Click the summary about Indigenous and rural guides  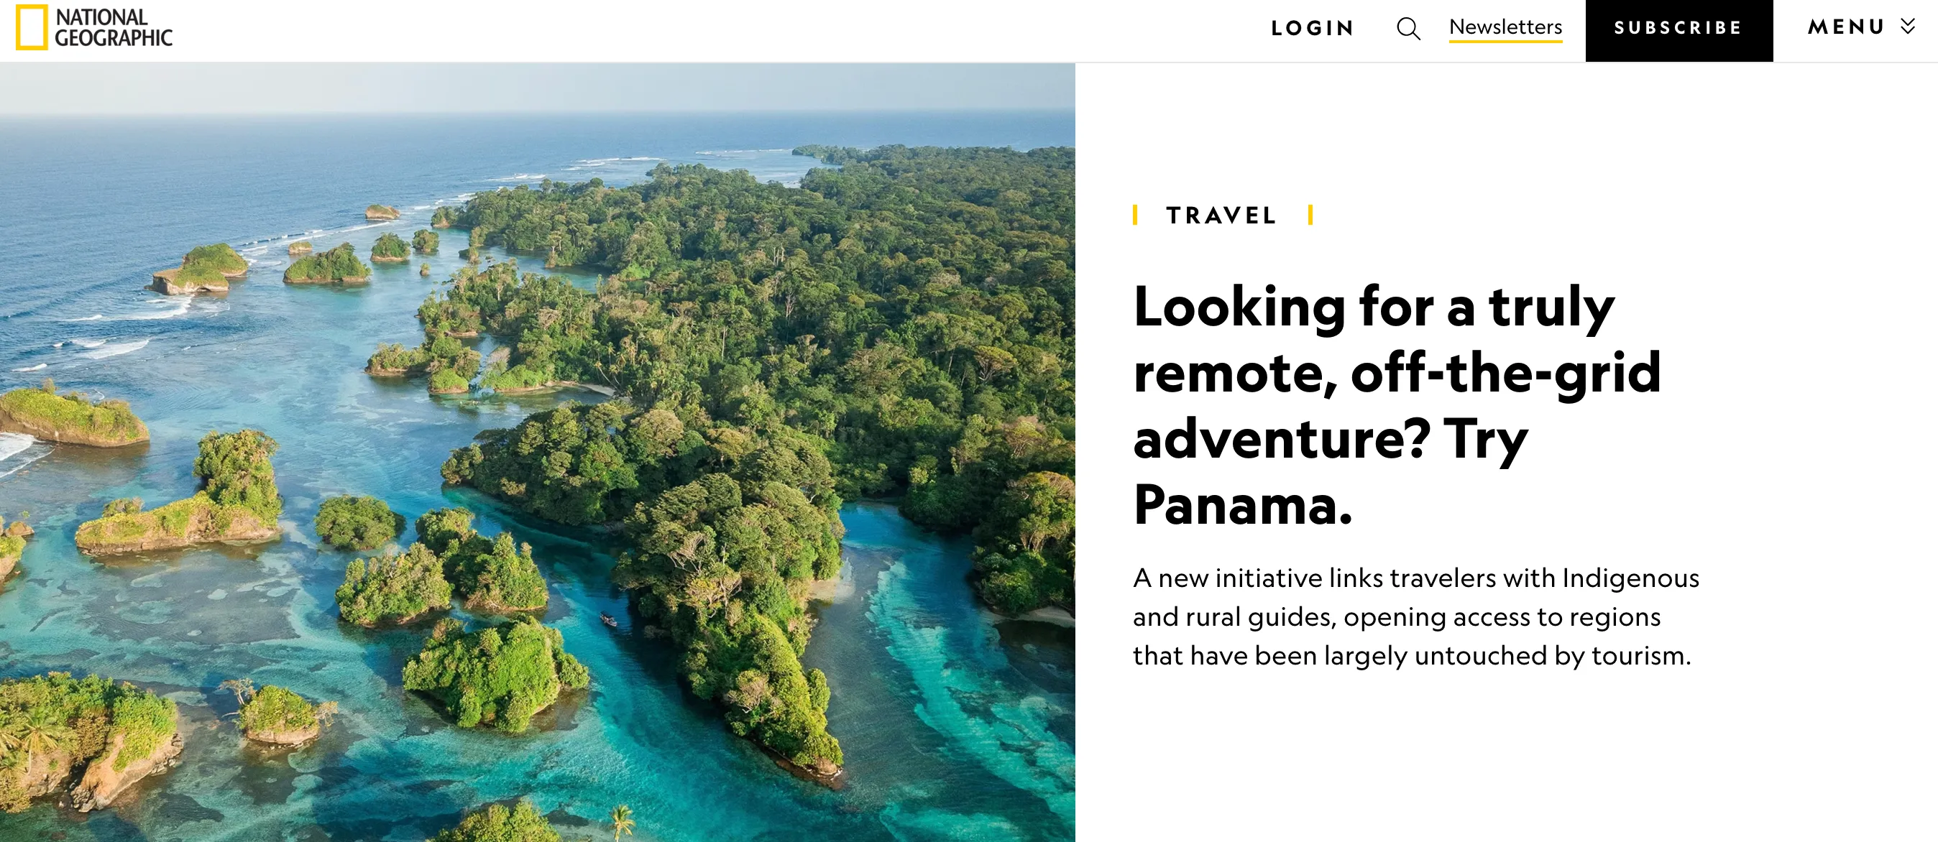pyautogui.click(x=1415, y=616)
